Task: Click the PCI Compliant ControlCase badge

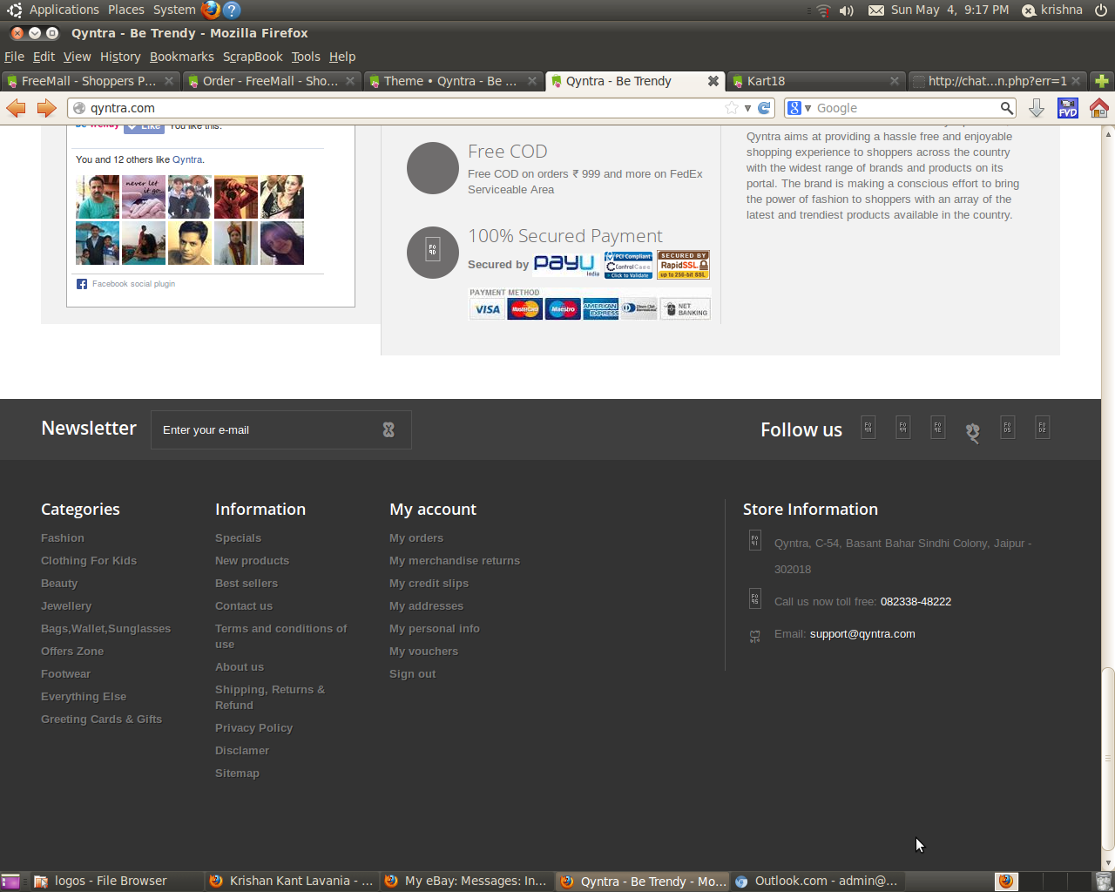Action: [x=628, y=265]
